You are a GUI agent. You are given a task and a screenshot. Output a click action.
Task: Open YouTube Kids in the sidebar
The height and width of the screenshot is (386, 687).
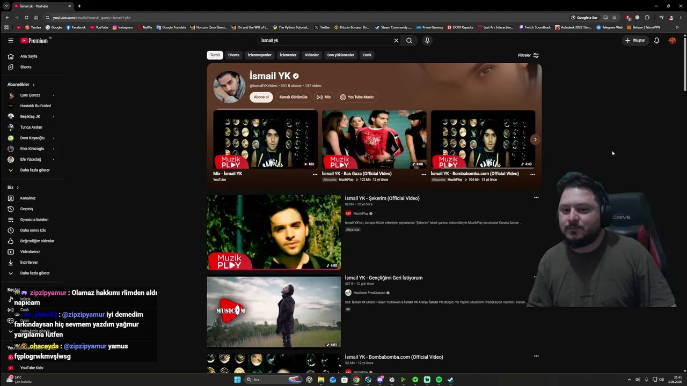[x=32, y=368]
